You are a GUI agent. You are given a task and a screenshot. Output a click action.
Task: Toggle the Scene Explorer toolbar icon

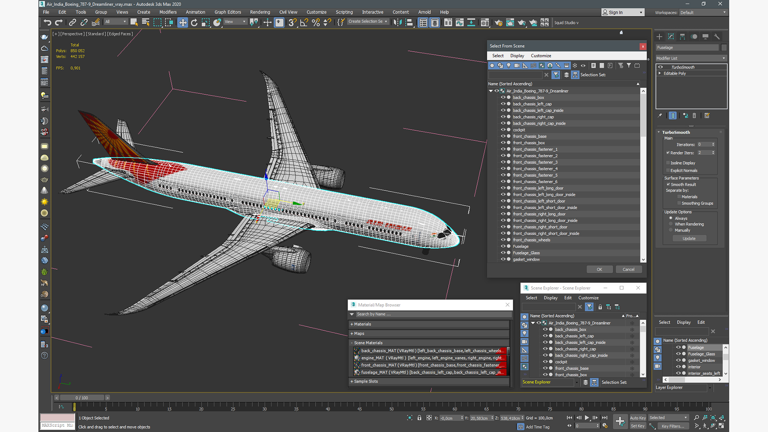(x=423, y=22)
